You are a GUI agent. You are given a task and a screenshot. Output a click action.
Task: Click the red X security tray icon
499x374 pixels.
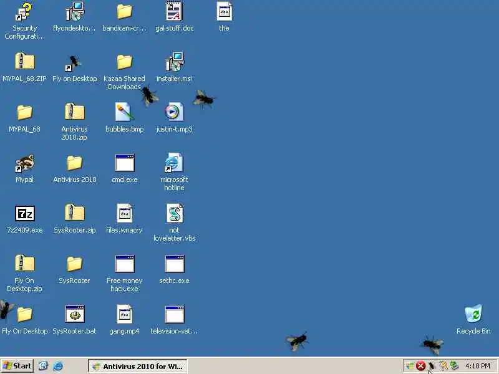point(420,366)
